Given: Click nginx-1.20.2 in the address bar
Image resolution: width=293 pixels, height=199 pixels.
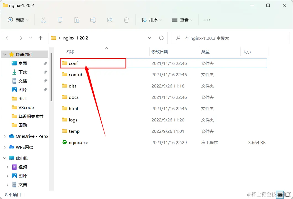Looking at the screenshot, I should (76, 38).
